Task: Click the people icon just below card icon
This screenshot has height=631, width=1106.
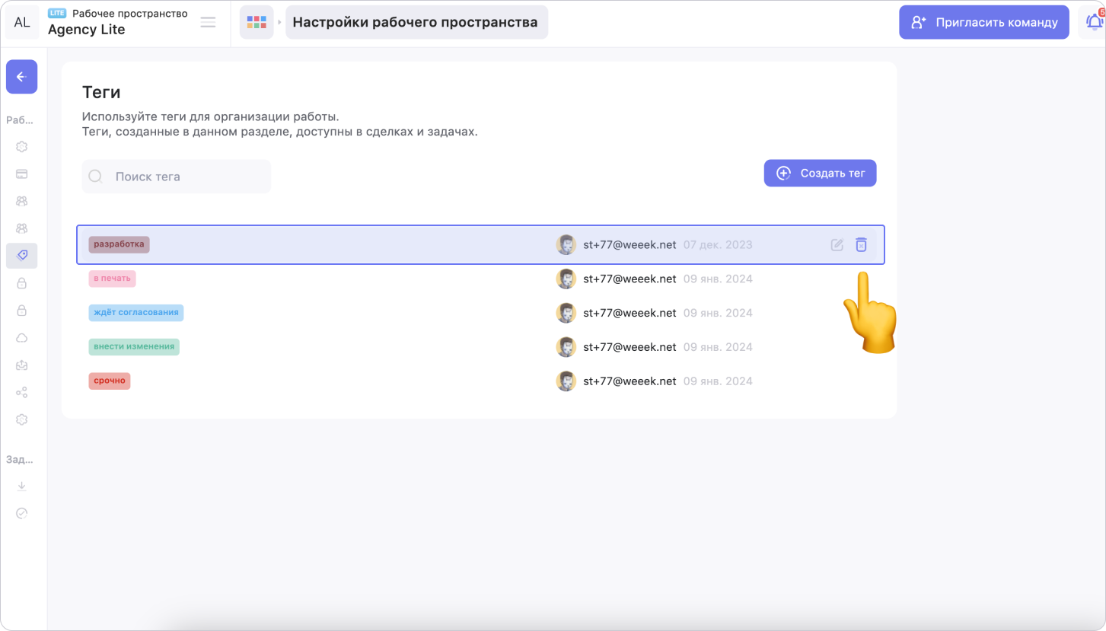Action: [x=21, y=201]
